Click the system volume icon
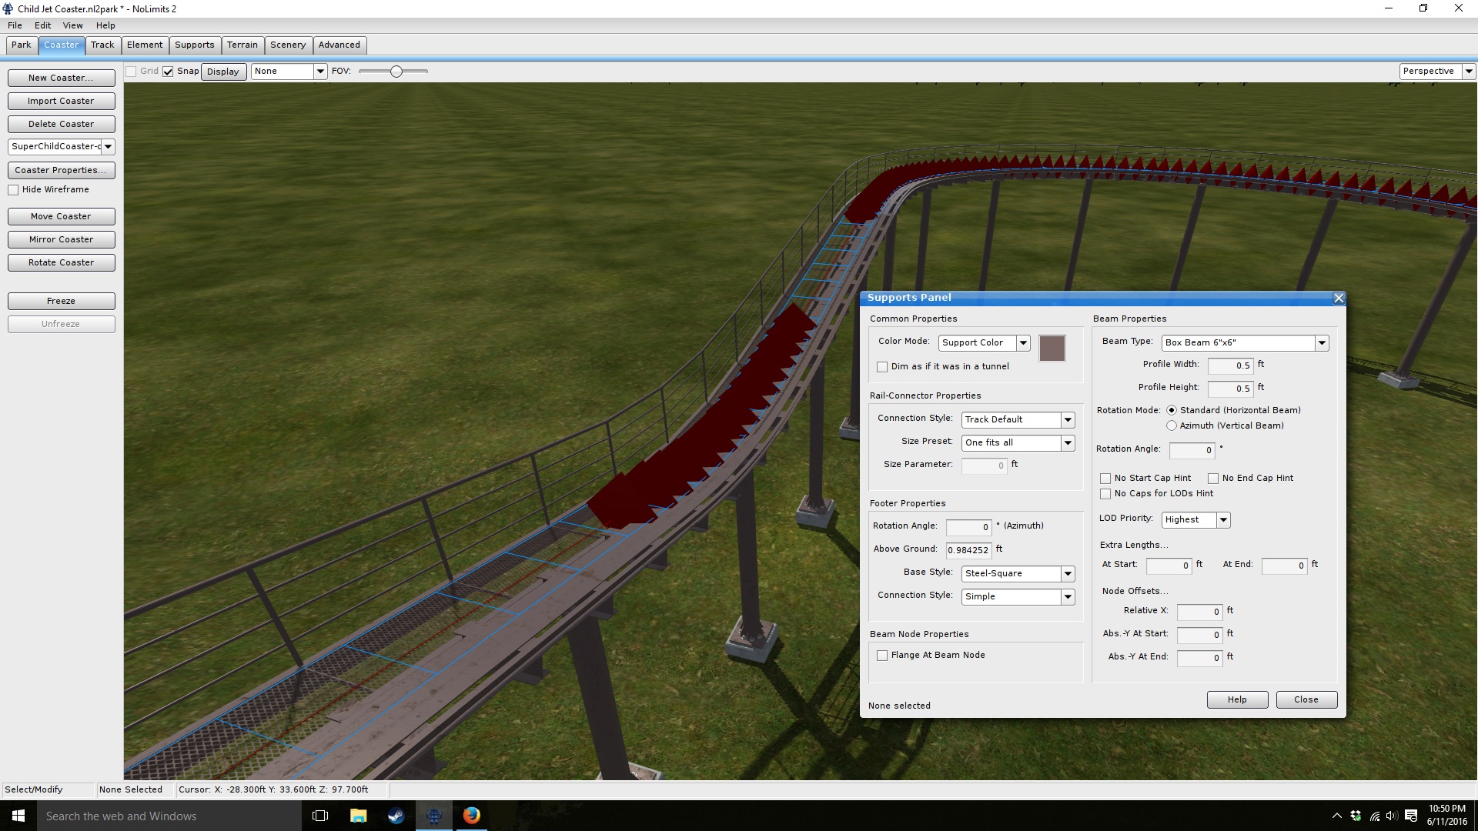This screenshot has height=831, width=1478. [x=1392, y=816]
